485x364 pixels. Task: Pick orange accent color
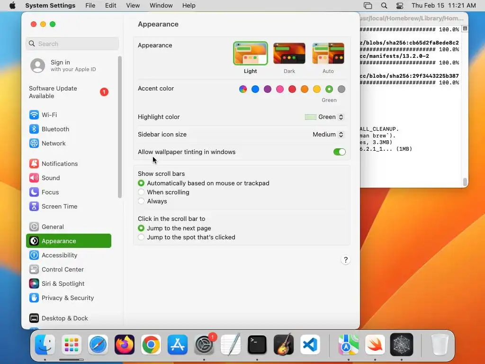point(305,90)
